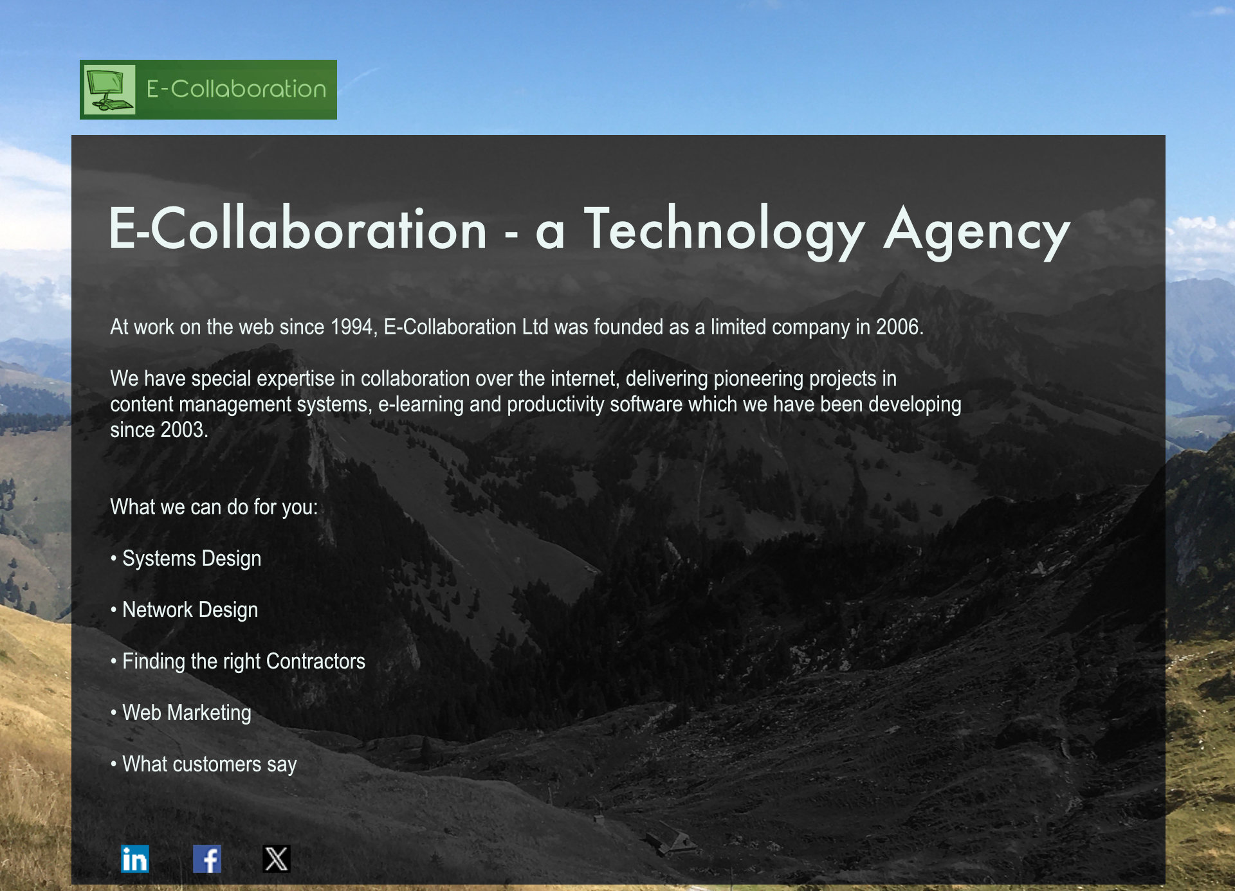1235x891 pixels.
Task: Click the bullet before What customers say
Action: pyautogui.click(x=114, y=764)
